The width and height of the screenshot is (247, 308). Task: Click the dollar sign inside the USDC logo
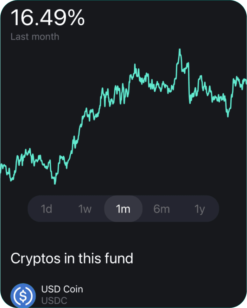pyautogui.click(x=23, y=296)
